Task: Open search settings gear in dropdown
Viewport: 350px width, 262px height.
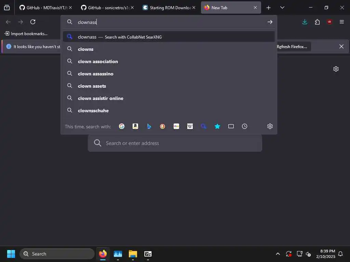Action: tap(270, 126)
